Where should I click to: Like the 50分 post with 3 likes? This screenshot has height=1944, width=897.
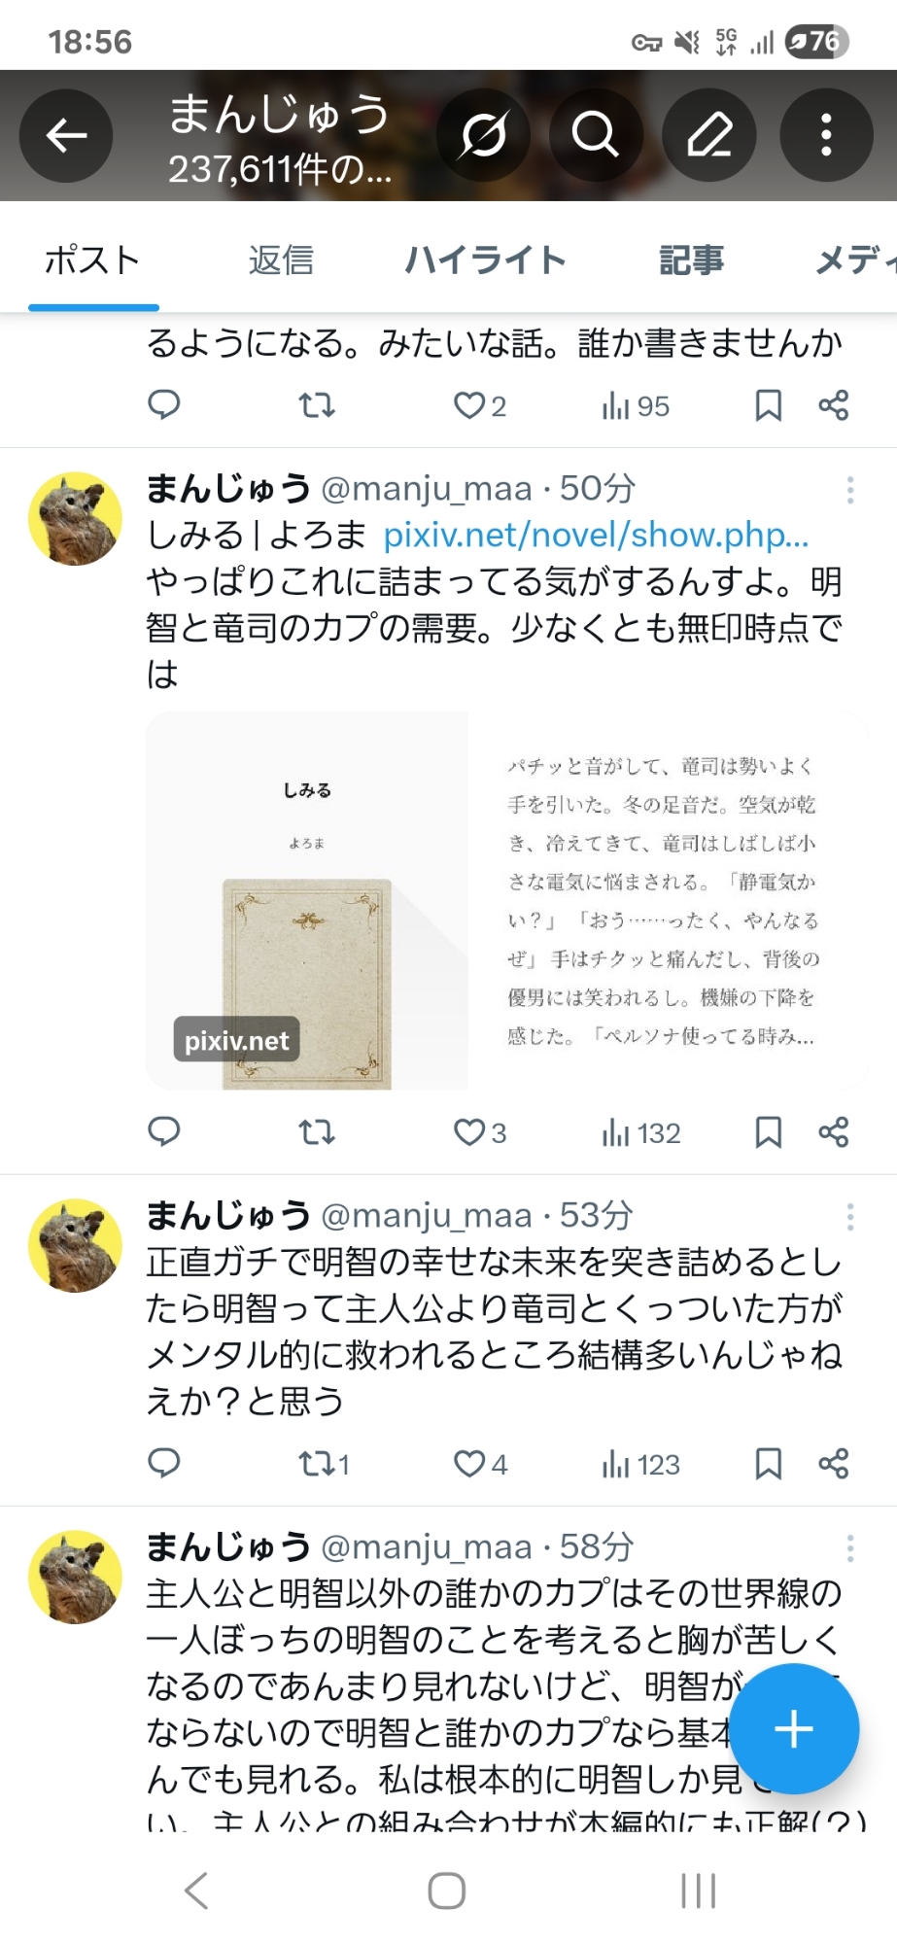tap(480, 1132)
